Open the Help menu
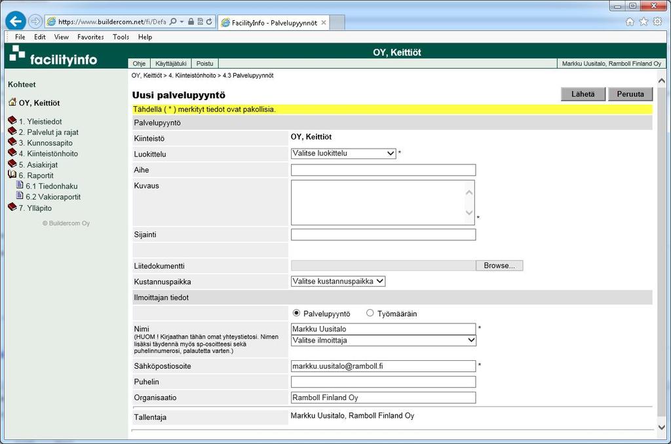The width and height of the screenshot is (671, 444). pos(145,37)
